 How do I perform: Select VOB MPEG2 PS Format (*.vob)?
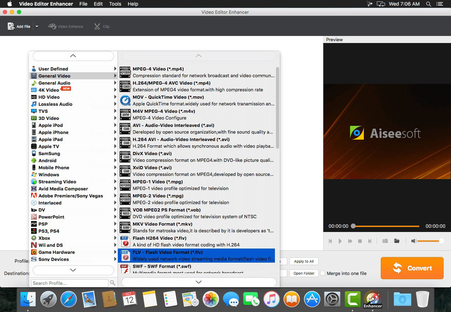pyautogui.click(x=197, y=213)
